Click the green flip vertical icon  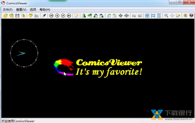[90, 16]
